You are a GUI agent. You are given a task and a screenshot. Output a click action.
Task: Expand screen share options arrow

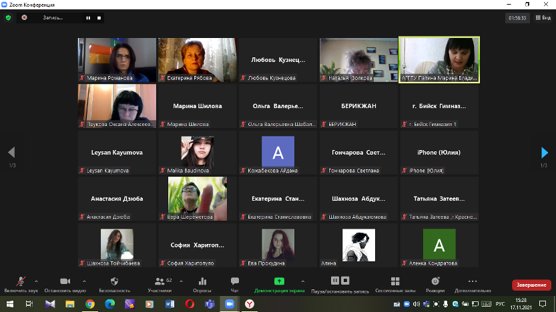click(303, 281)
